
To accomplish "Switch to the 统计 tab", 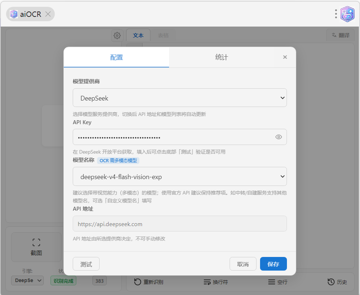I will pos(222,57).
